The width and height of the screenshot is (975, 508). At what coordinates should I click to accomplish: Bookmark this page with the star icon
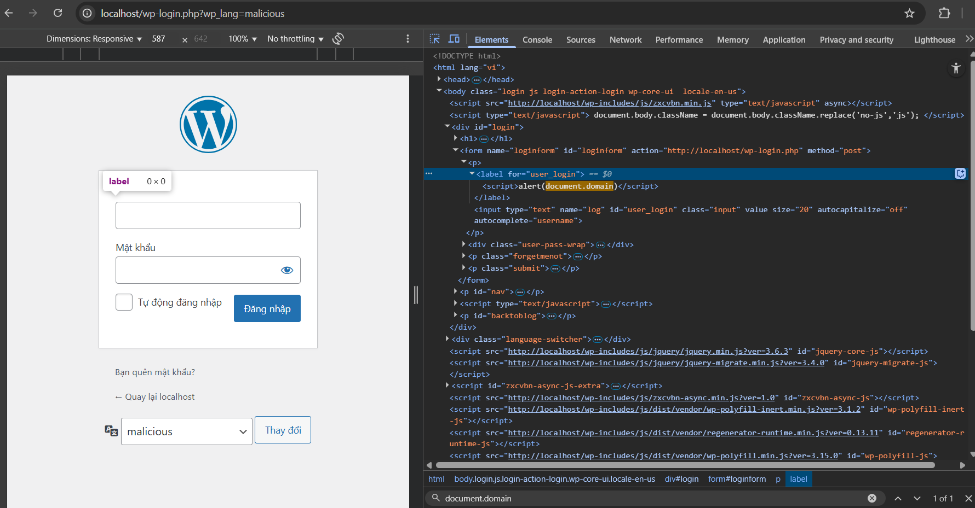[x=909, y=13]
